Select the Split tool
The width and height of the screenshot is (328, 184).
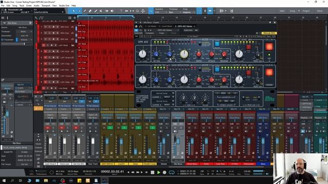[85, 11]
